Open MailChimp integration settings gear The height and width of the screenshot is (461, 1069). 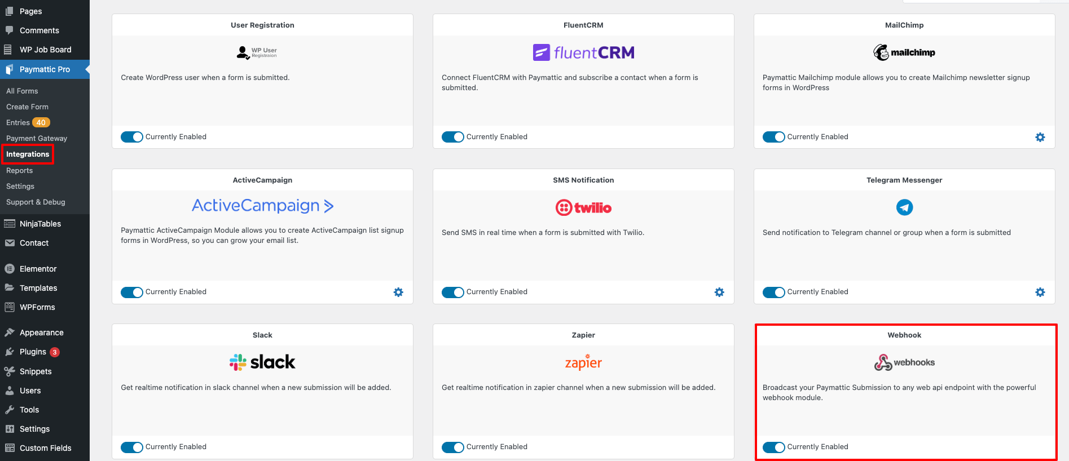pos(1040,137)
